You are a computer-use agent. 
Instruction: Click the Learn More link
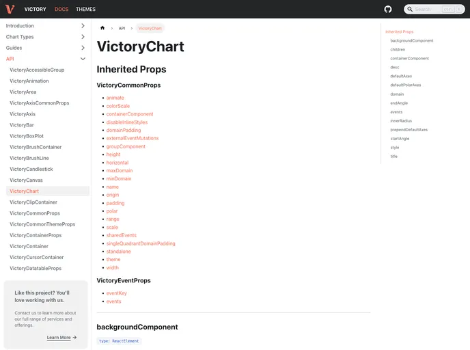(59, 338)
